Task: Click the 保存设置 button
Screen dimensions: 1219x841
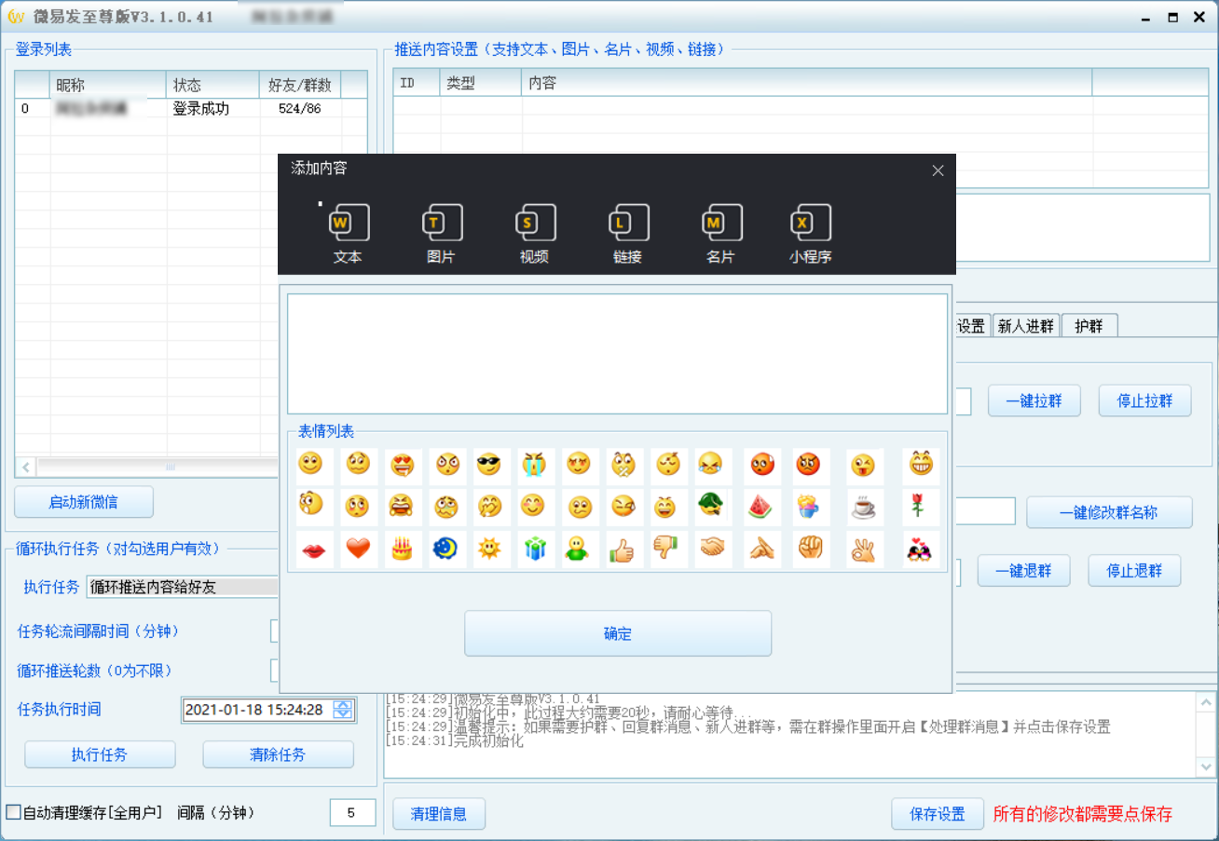Action: pos(938,813)
